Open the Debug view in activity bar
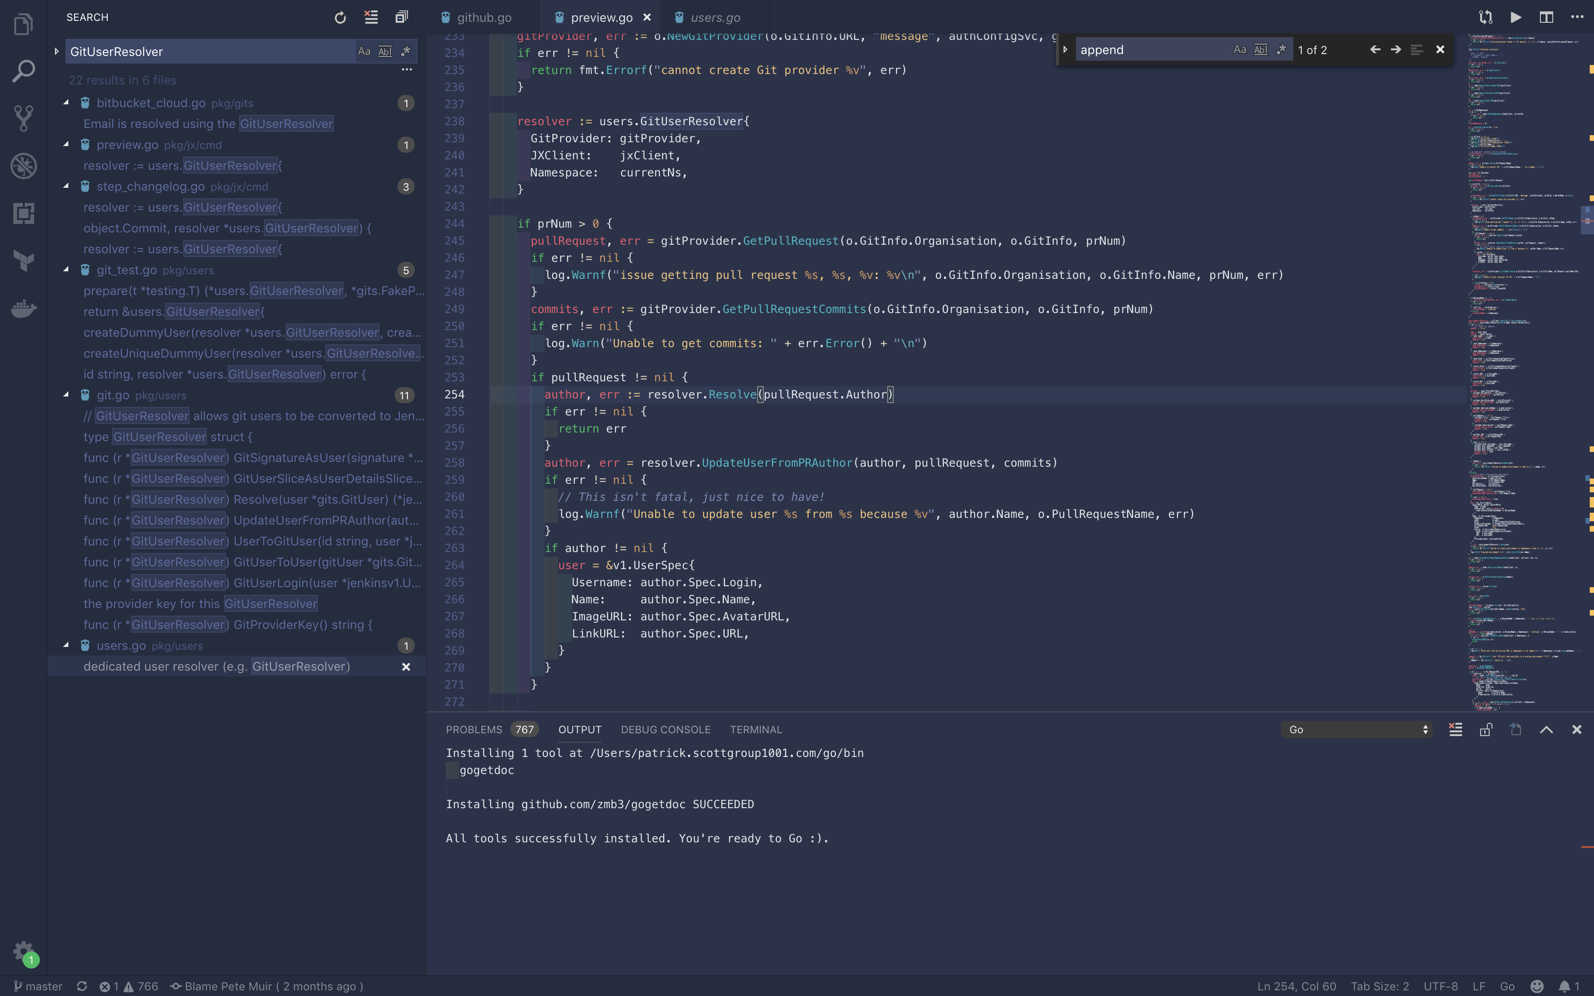The image size is (1594, 996). click(x=24, y=166)
